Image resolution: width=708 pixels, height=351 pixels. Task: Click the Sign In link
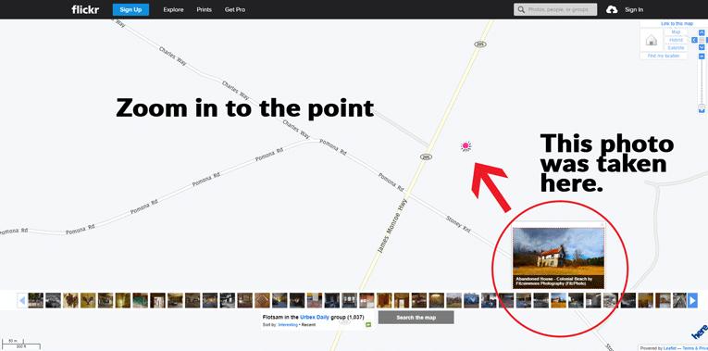[634, 9]
